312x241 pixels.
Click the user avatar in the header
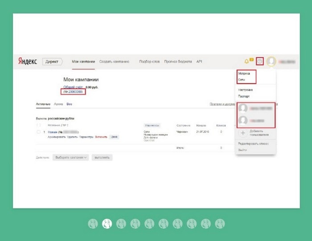pyautogui.click(x=271, y=61)
